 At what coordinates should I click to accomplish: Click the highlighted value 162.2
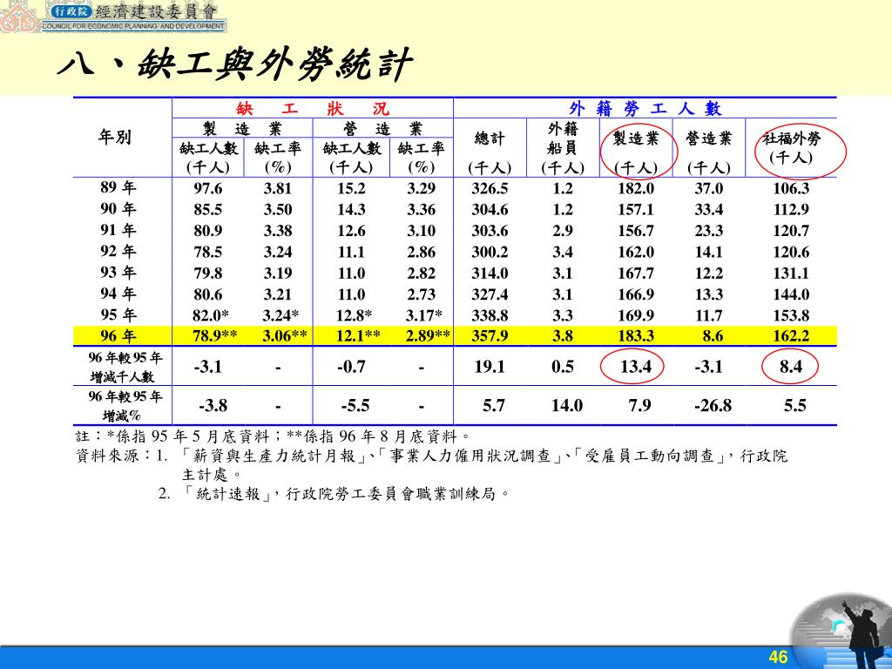point(791,335)
